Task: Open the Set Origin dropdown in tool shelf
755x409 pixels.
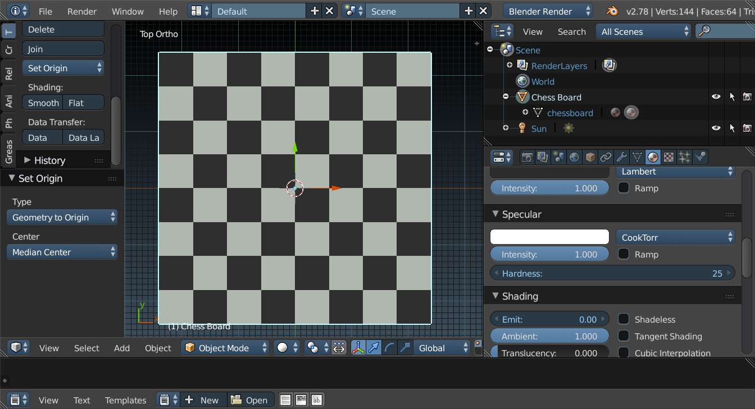Action: (x=63, y=68)
